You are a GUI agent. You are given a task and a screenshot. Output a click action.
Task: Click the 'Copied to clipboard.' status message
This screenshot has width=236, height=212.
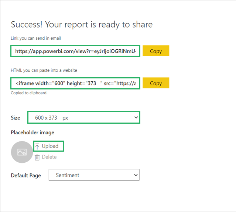pyautogui.click(x=29, y=93)
